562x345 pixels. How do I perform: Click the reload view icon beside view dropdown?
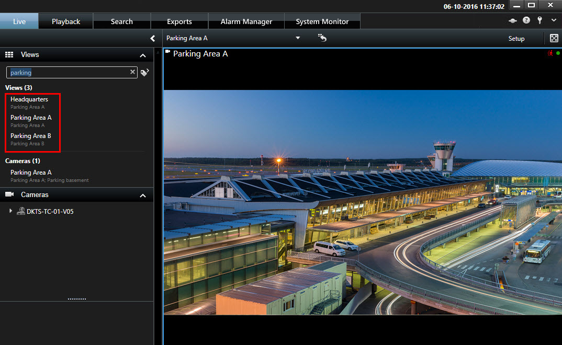click(x=322, y=38)
